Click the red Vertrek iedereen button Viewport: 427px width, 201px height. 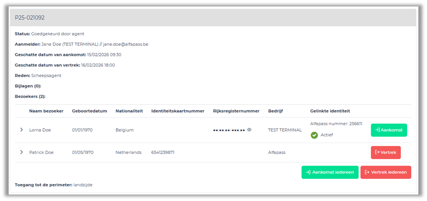pos(385,172)
